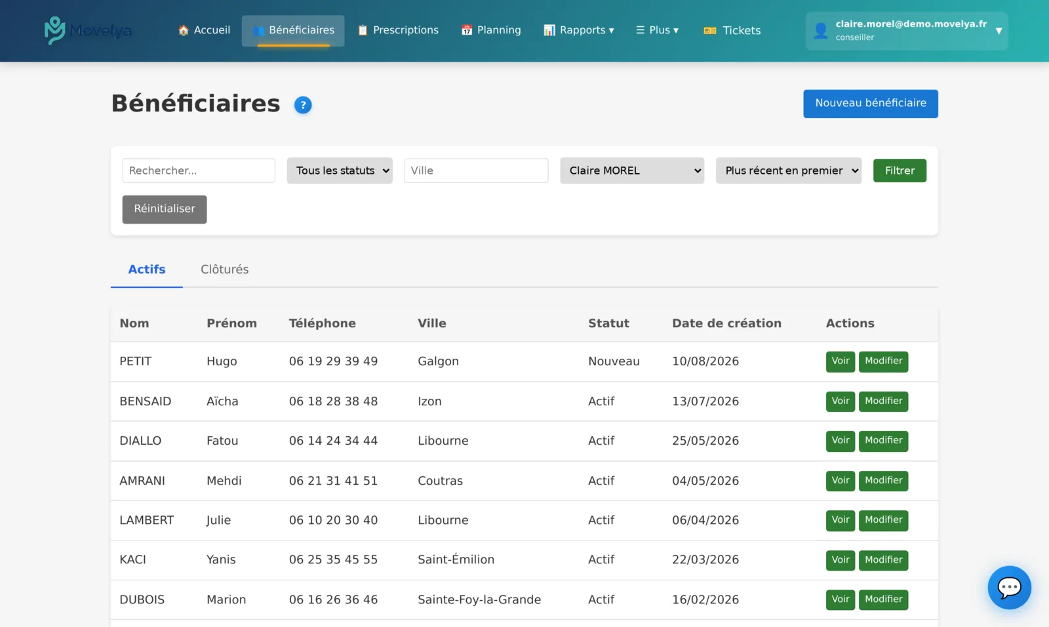1049x627 pixels.
Task: Click Voir for DIALLO Fatou
Action: pyautogui.click(x=841, y=441)
